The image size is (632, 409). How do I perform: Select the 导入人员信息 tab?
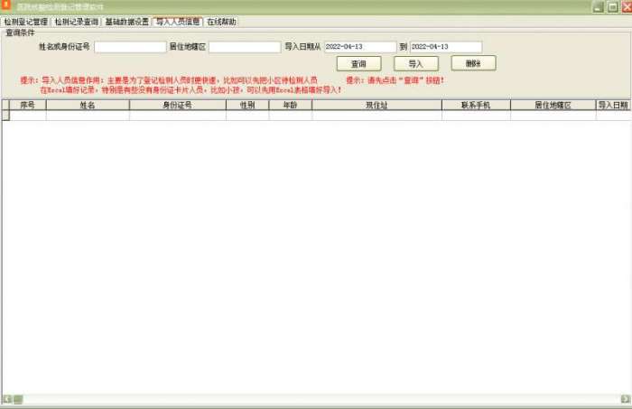pyautogui.click(x=178, y=22)
